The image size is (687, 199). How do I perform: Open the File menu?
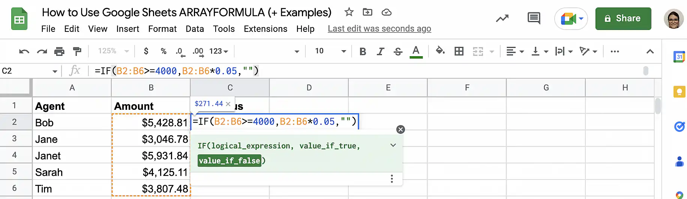[x=48, y=29]
